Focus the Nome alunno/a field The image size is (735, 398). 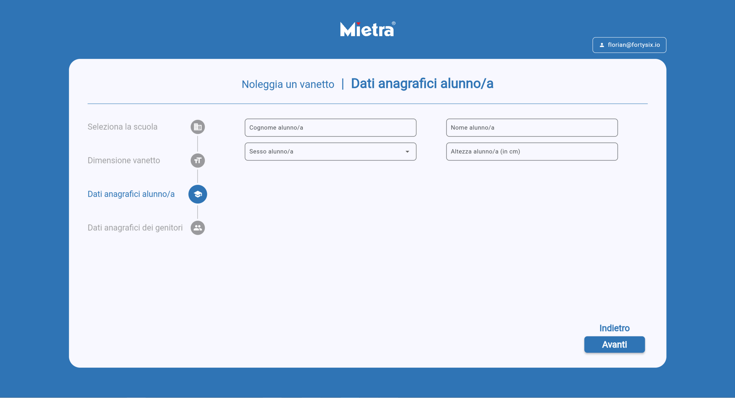(532, 128)
